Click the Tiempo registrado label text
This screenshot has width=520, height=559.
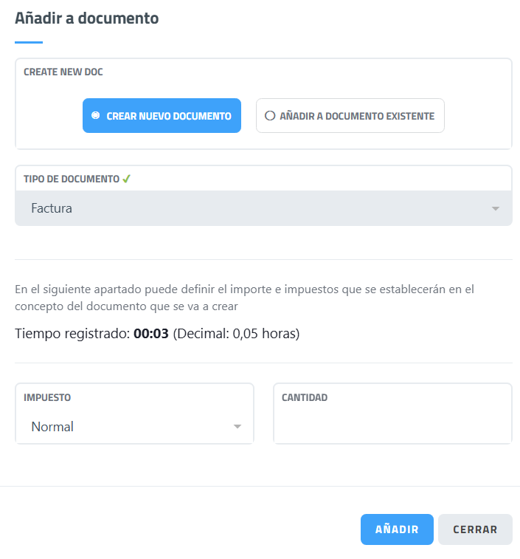pos(72,334)
